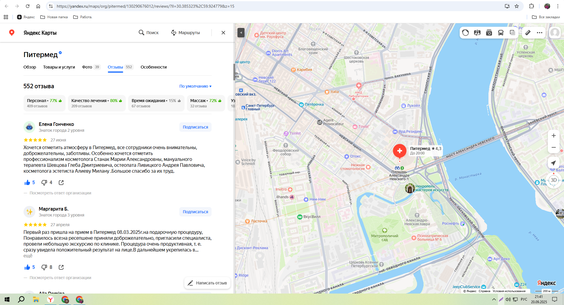Expand organization reply under Elena's review
Image resolution: width=564 pixels, height=305 pixels.
point(60,193)
